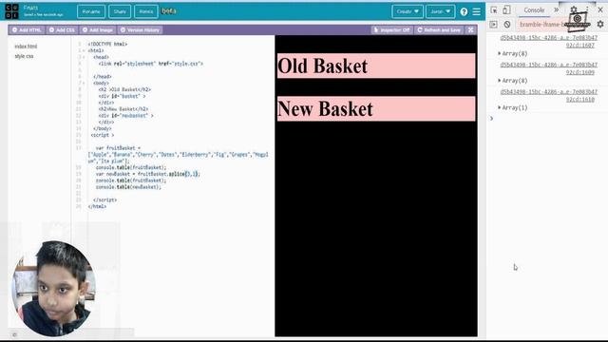Select DevTools inspect element icon
Viewport: 608px width, 342px height.
click(494, 10)
